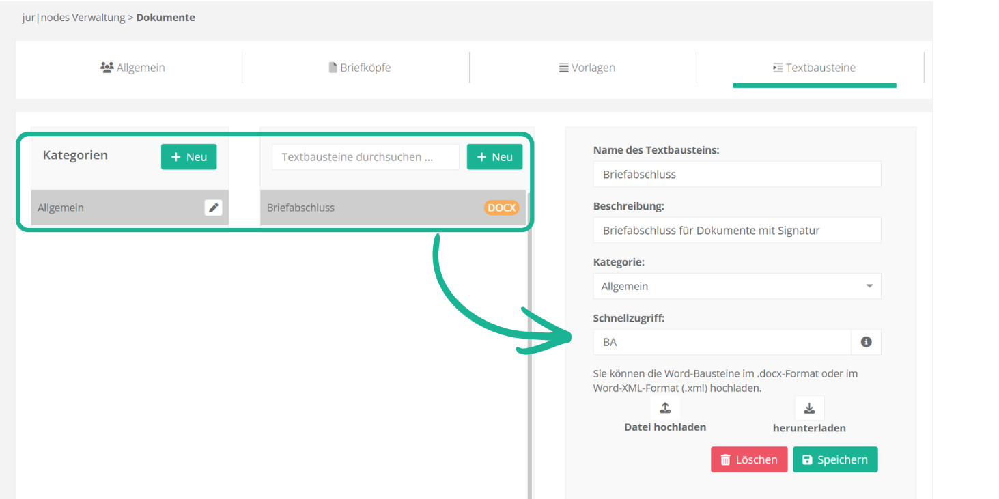Open the Kategorie dropdown
The image size is (999, 499).
737,286
